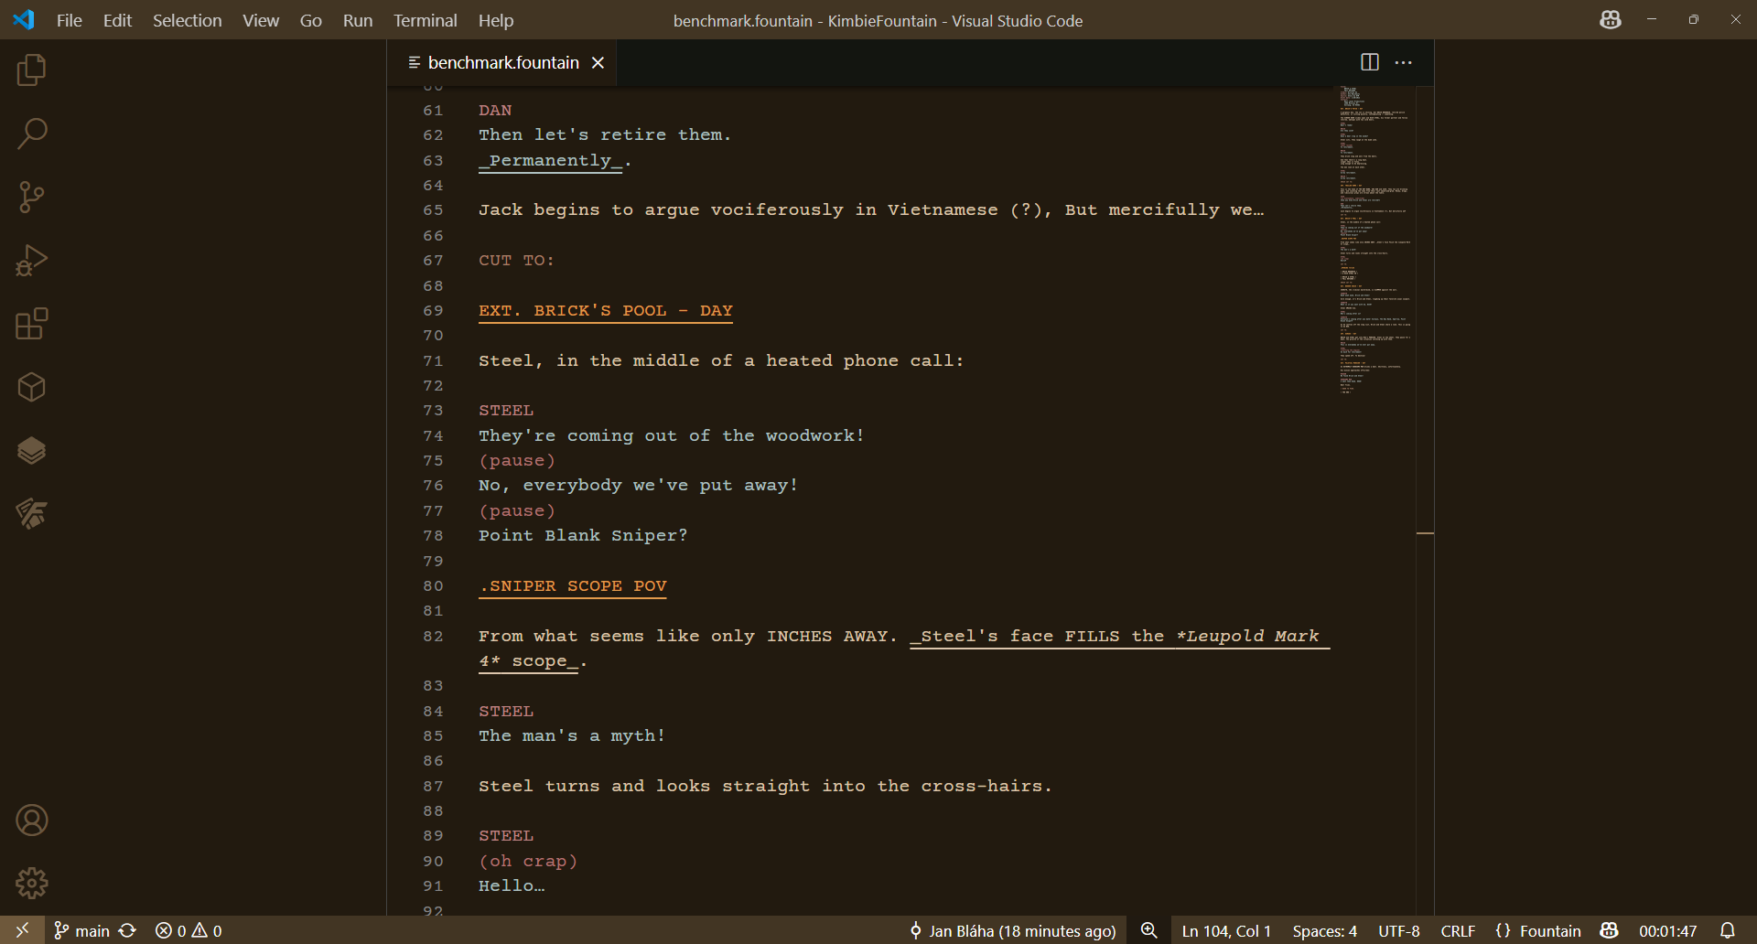Open the Edit menu

(x=117, y=20)
